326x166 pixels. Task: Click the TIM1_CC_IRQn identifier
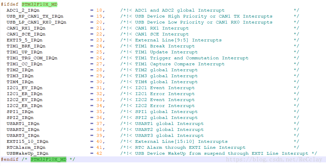(25, 64)
